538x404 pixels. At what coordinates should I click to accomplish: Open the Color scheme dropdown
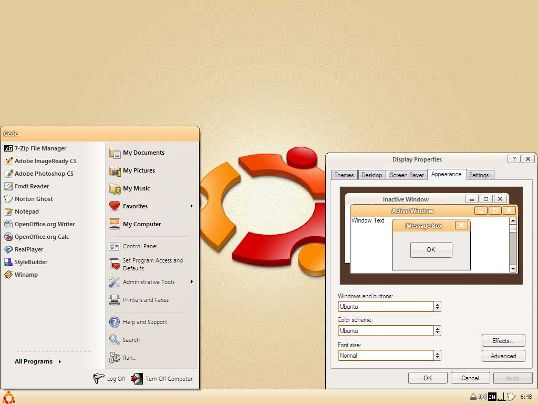(437, 330)
